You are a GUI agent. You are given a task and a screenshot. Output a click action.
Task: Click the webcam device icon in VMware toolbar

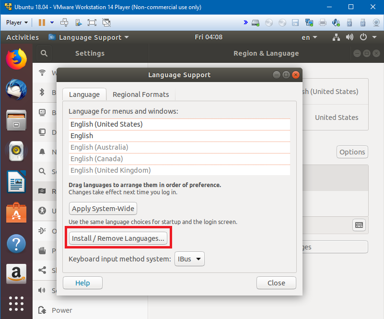coord(376,23)
